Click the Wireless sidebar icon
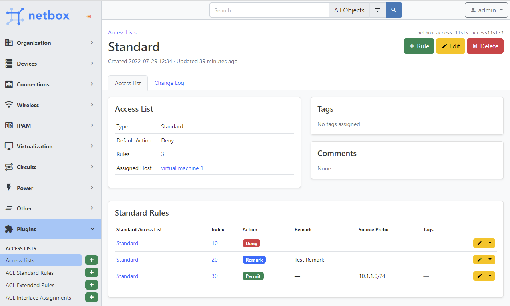Viewport: 510px width, 306px height. (x=9, y=105)
